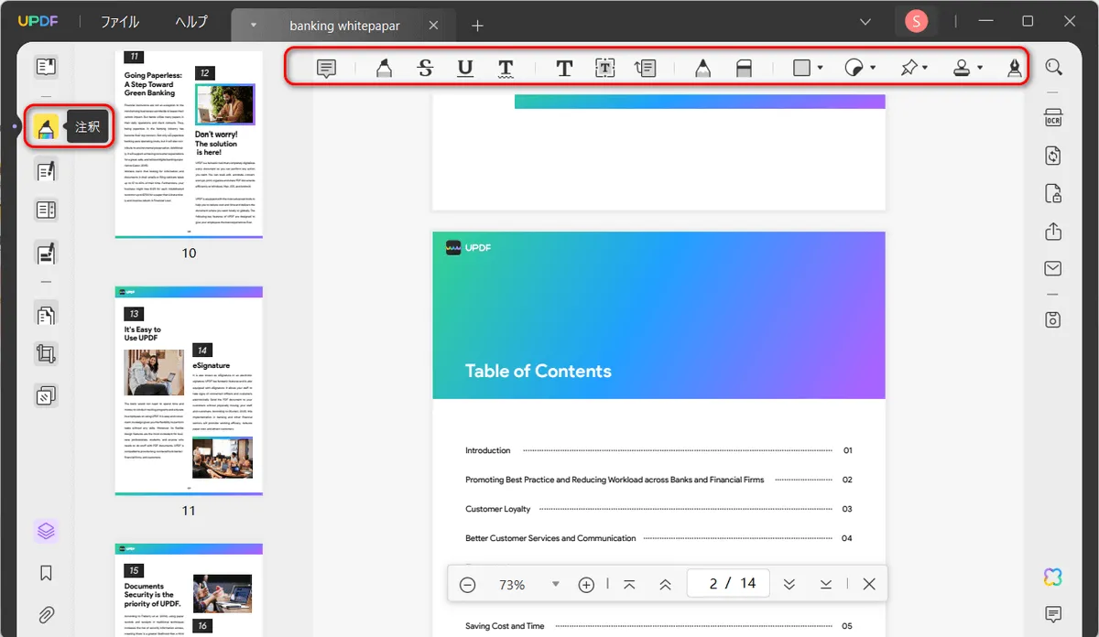Select the pencil drawing tool
Screen dimensions: 1099x637
702,68
